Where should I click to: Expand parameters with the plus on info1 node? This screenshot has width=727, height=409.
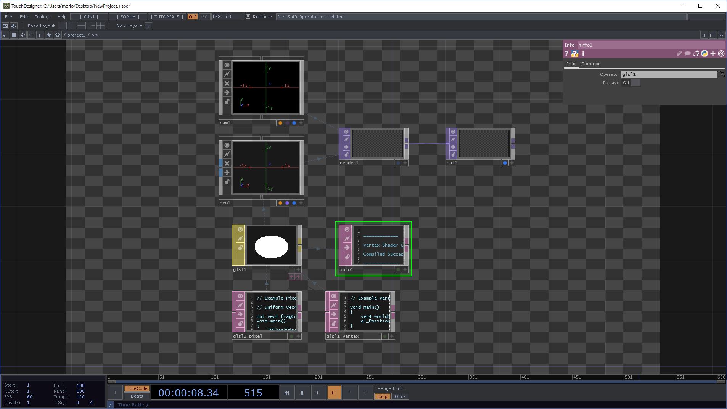406,269
